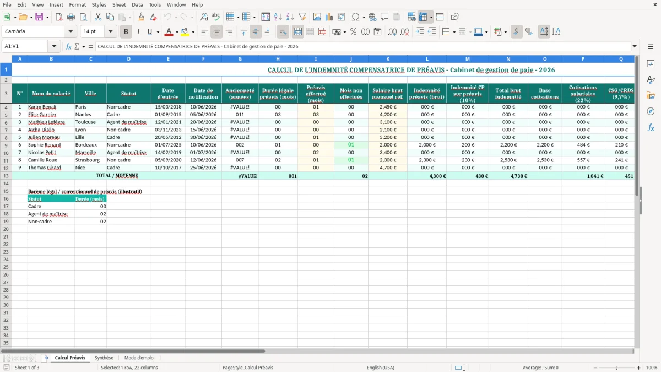Activate the Clone Formatting paintbrush
Image resolution: width=661 pixels, height=372 pixels.
tap(142, 17)
